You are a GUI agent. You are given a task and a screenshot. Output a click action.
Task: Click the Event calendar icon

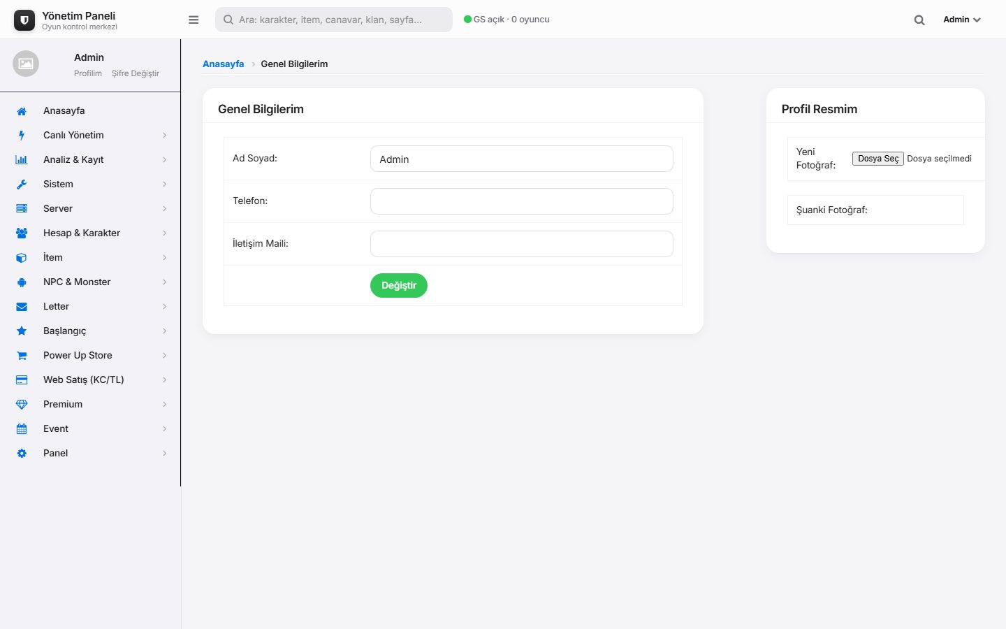click(x=22, y=429)
